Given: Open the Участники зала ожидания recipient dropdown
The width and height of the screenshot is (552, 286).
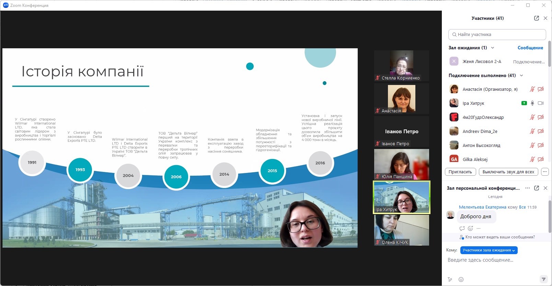Looking at the screenshot, I should click(489, 250).
